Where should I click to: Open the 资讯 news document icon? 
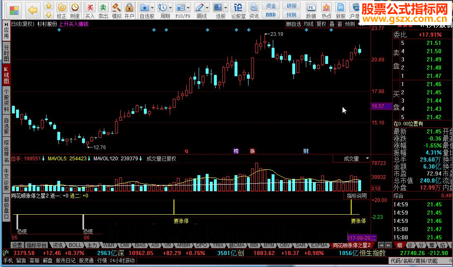[x=253, y=7]
